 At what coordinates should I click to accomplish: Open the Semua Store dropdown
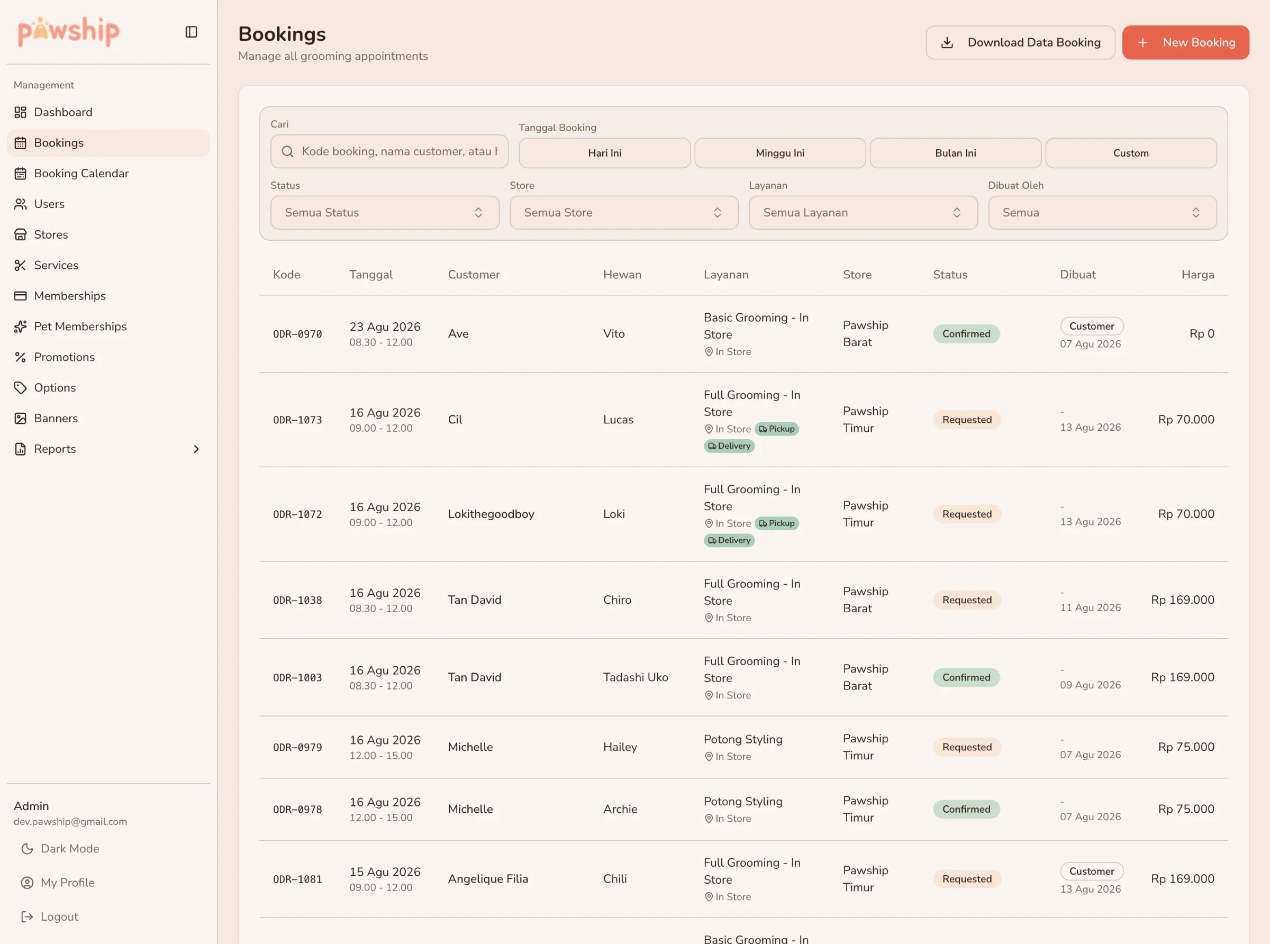coord(624,213)
